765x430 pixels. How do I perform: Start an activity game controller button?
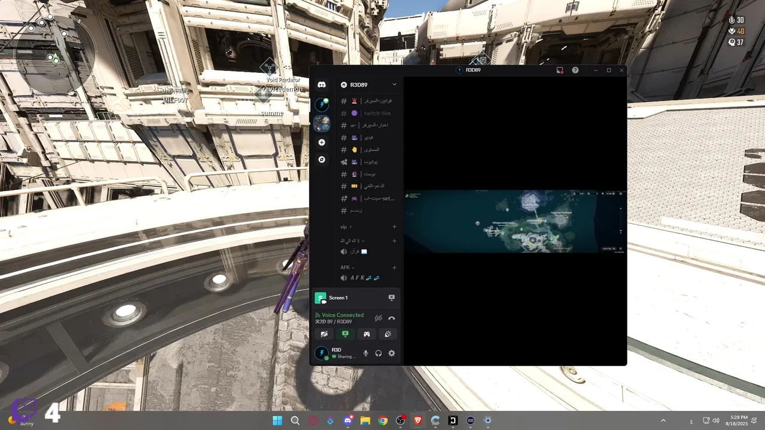pos(367,334)
